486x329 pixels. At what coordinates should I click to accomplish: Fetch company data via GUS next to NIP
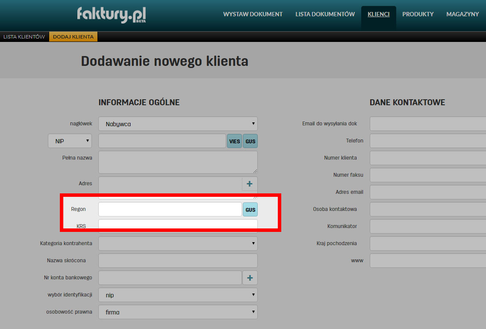click(250, 141)
